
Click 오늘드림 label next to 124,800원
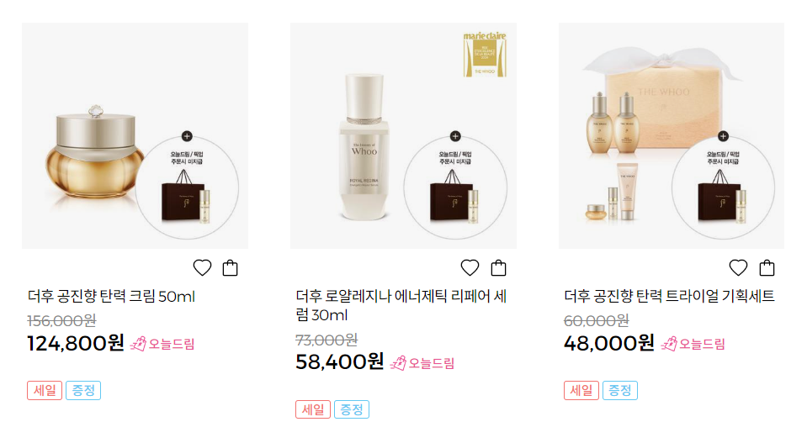tap(162, 344)
